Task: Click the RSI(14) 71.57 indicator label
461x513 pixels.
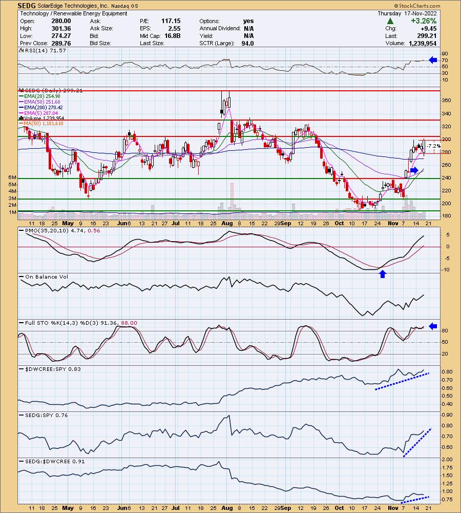Action: tap(45, 50)
